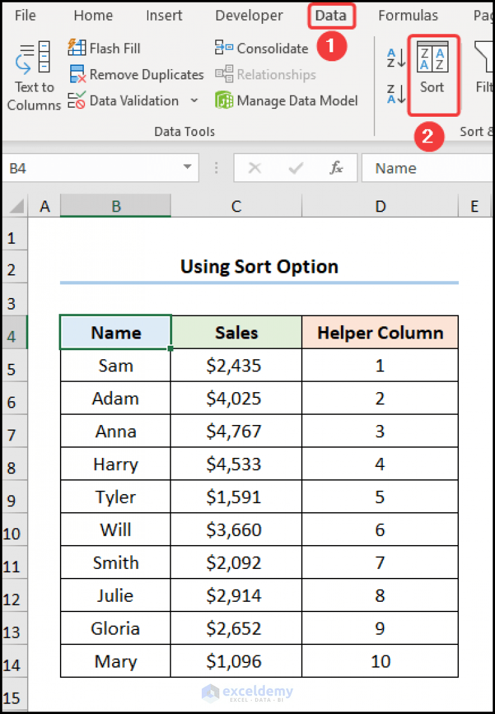
Task: Click the Select All corner triangle
Action: coord(17,206)
